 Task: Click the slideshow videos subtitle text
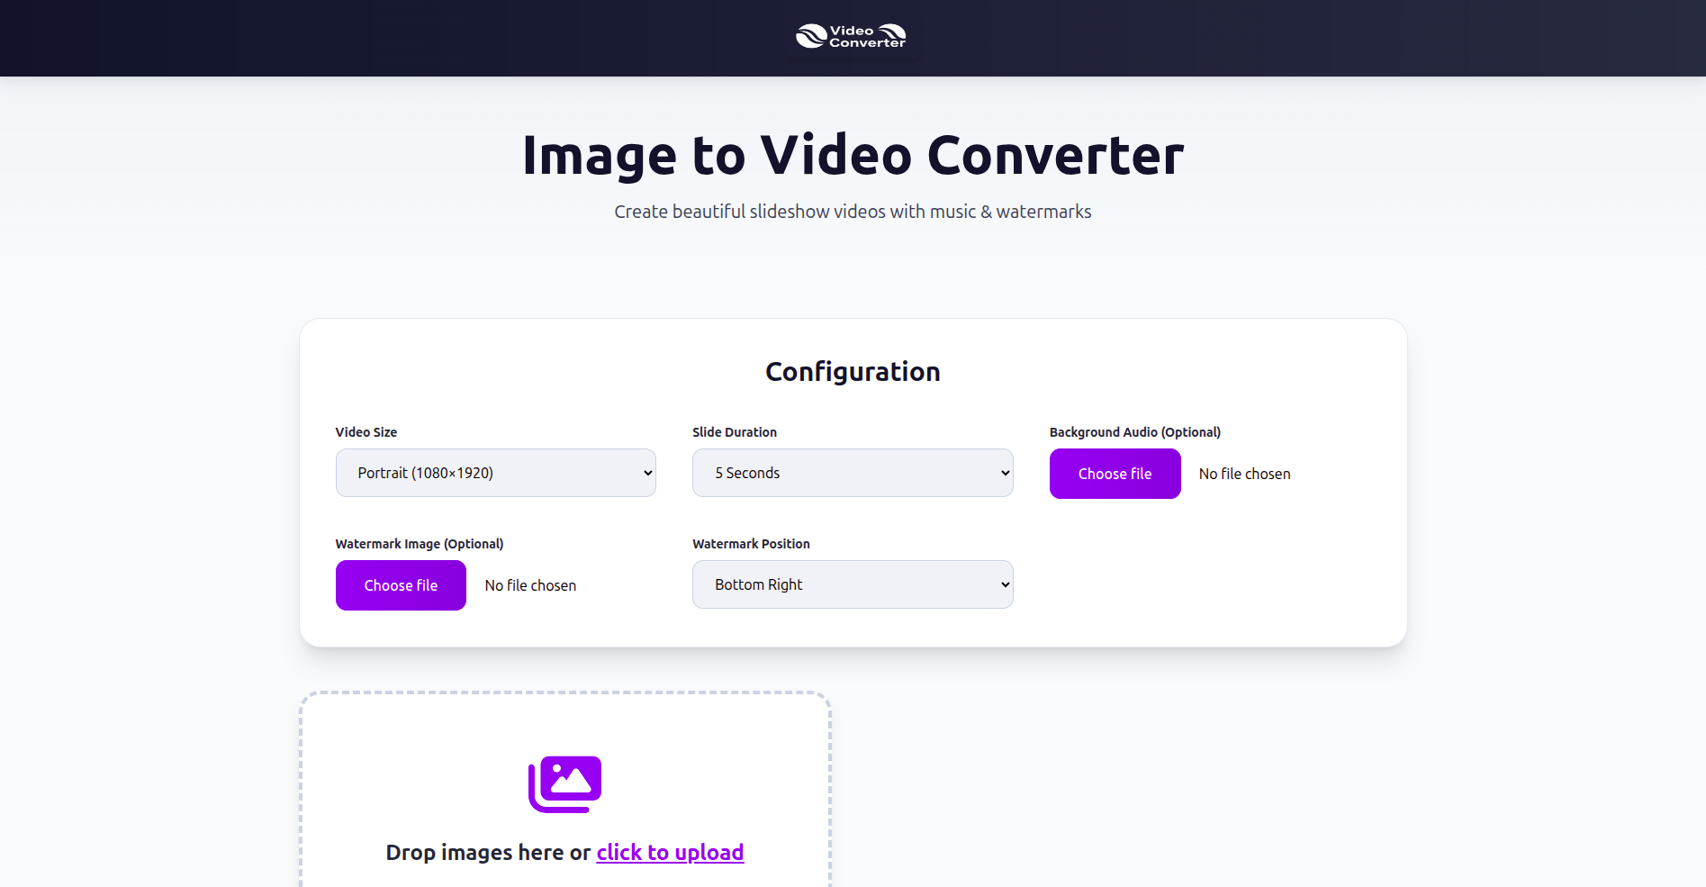pos(853,212)
